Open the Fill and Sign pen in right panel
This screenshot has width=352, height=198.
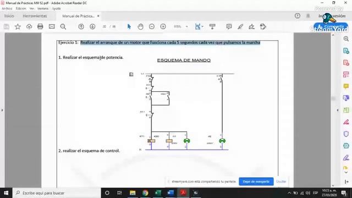coord(346,158)
